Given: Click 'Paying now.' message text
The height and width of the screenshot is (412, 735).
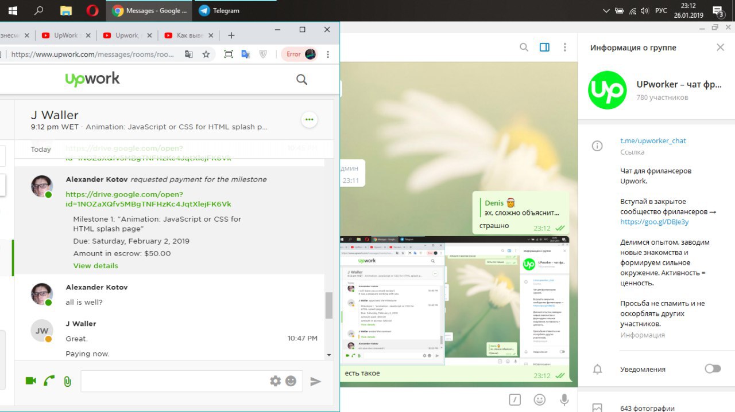Looking at the screenshot, I should [87, 354].
